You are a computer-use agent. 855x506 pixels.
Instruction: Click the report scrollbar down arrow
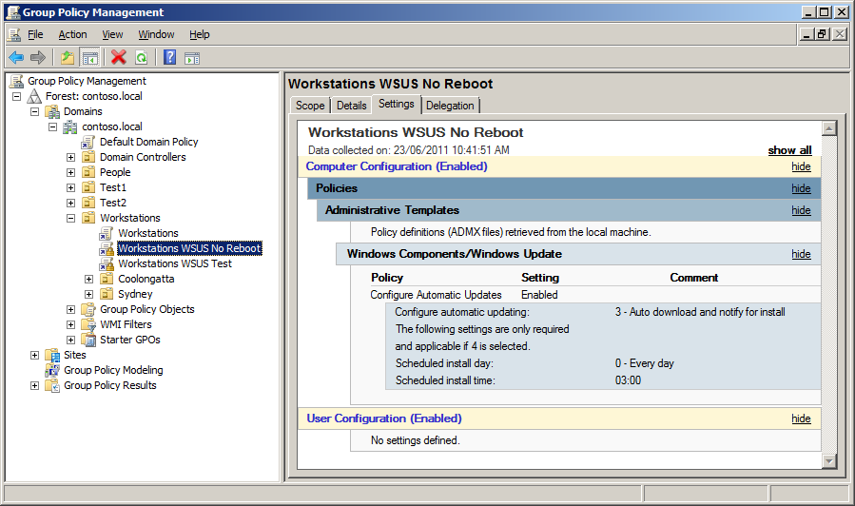tap(828, 460)
